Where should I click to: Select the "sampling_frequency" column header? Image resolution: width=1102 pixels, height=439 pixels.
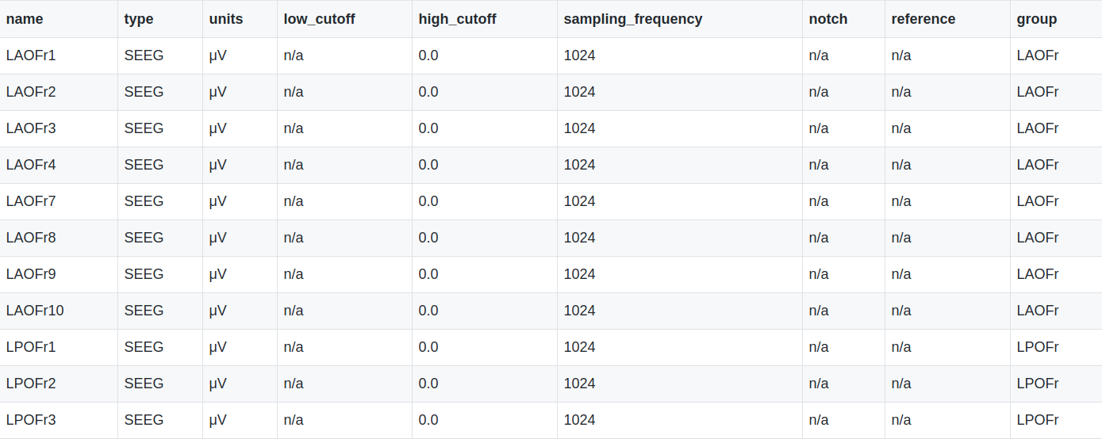[x=632, y=19]
